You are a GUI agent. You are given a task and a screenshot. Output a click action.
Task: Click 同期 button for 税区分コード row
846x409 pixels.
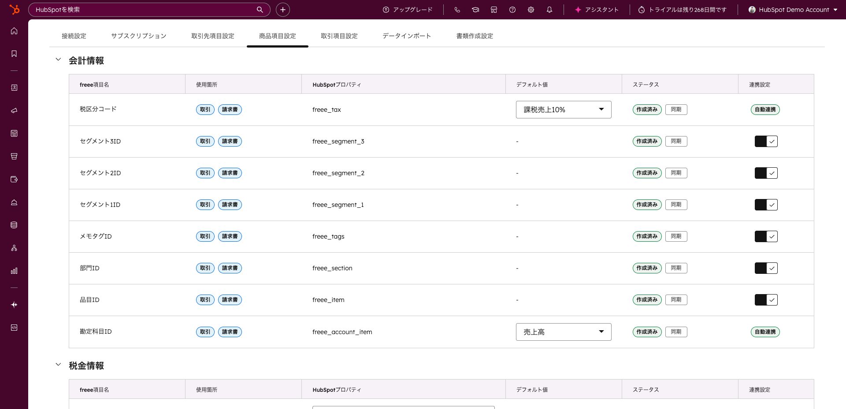(676, 110)
